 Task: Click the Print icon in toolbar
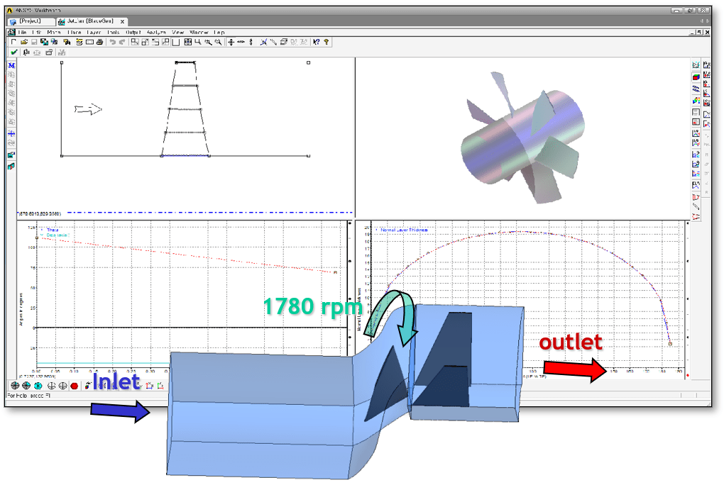[x=100, y=43]
